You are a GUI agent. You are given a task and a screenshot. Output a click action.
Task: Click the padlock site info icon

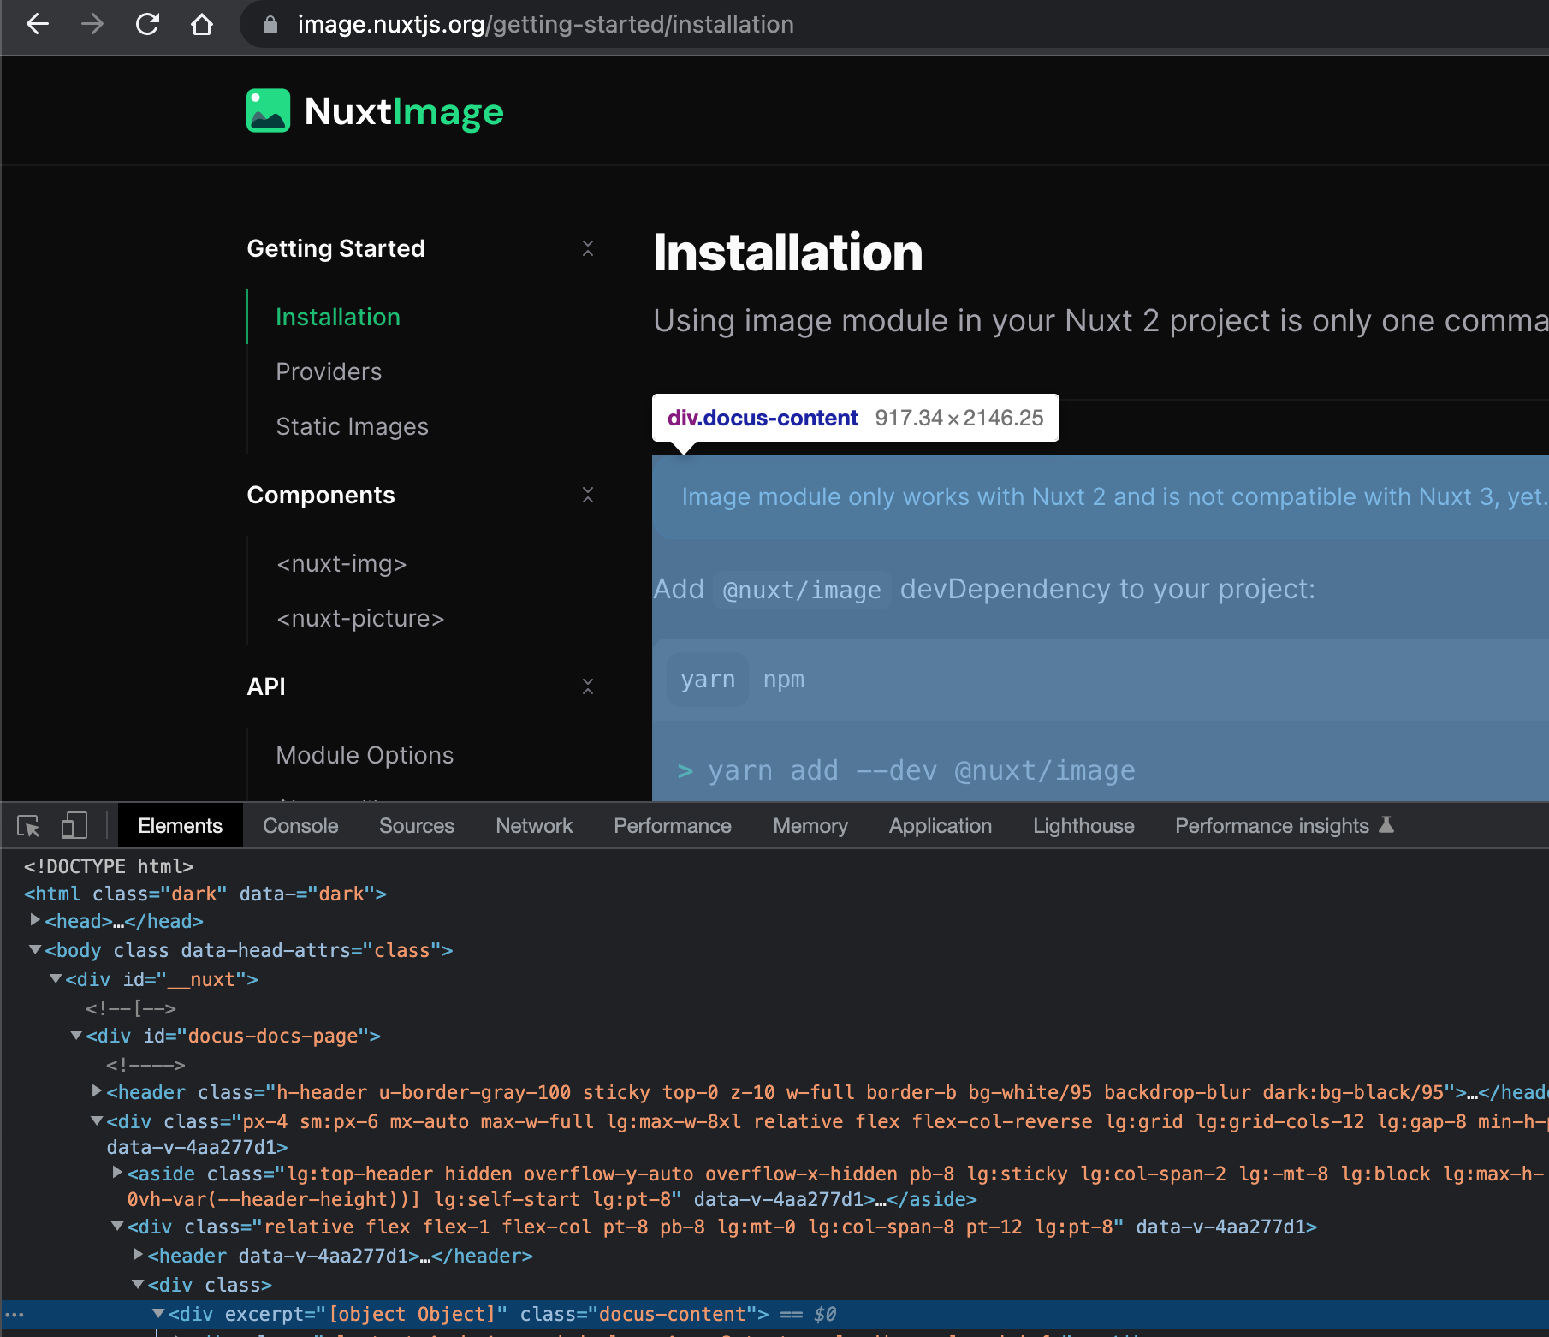click(x=270, y=25)
